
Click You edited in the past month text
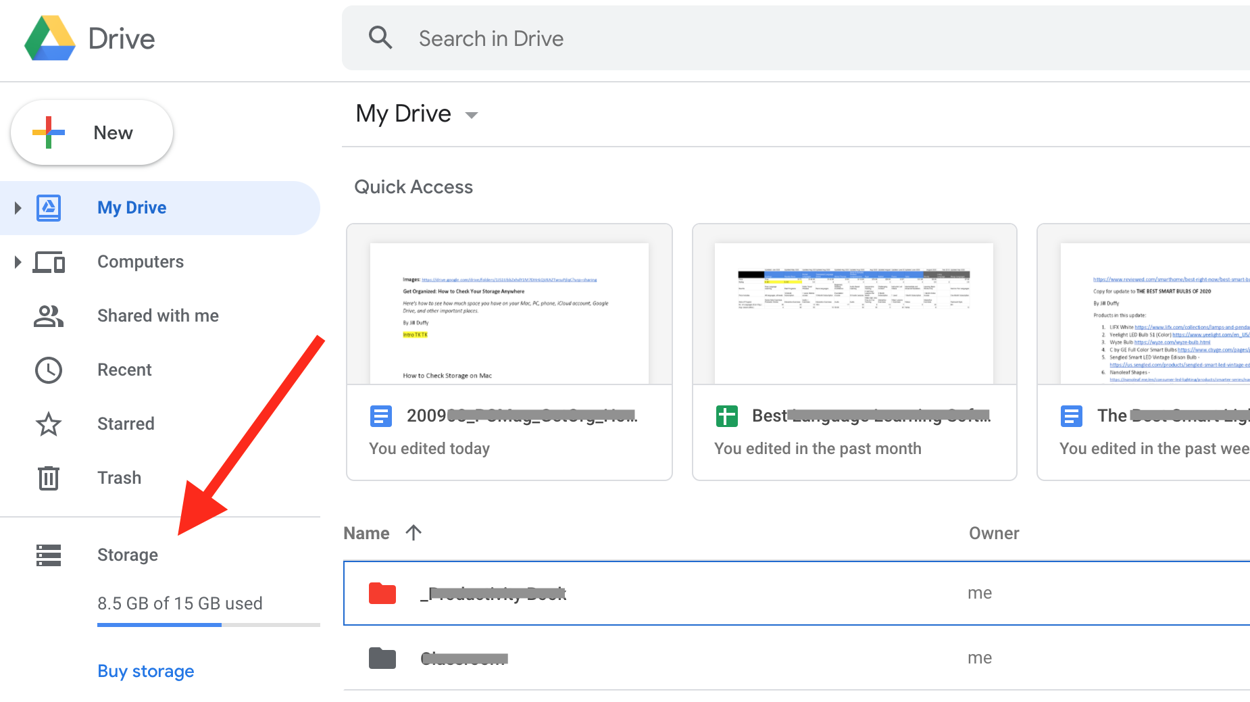[818, 449]
